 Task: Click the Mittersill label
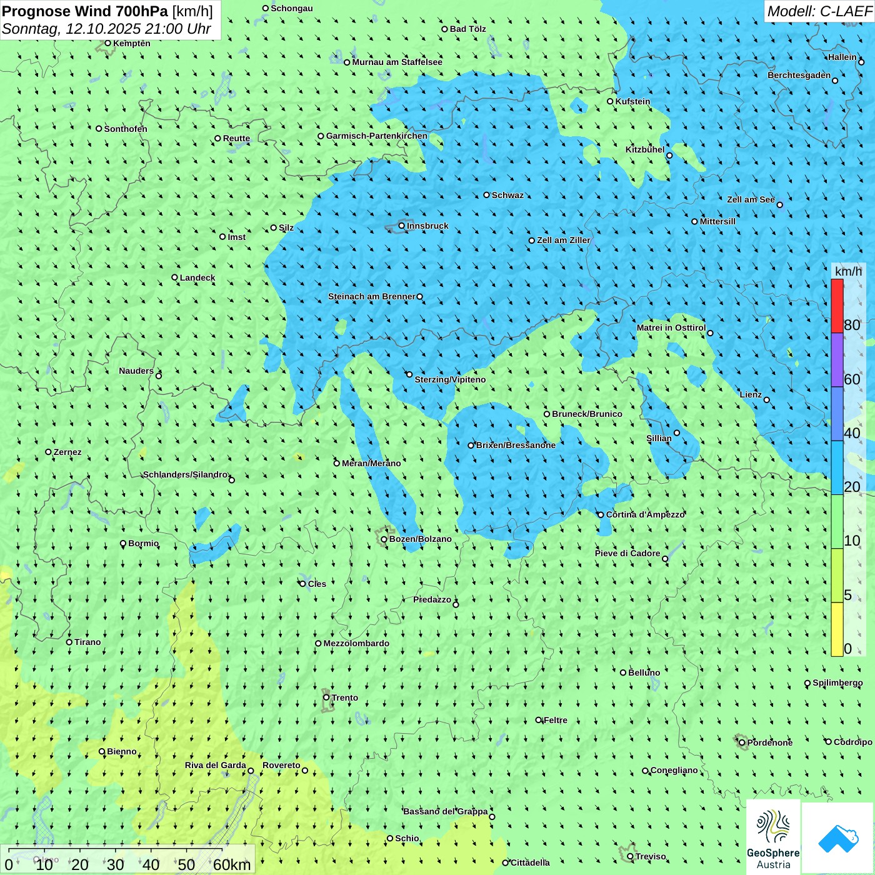[x=717, y=221]
